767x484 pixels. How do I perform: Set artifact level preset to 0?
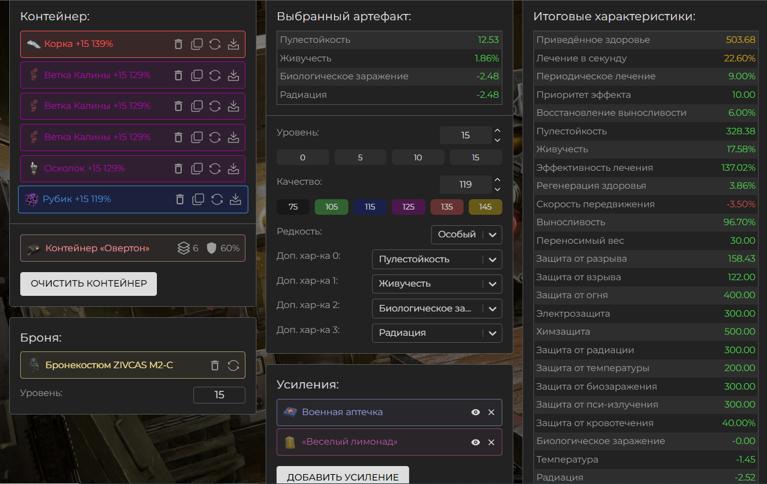pos(303,157)
